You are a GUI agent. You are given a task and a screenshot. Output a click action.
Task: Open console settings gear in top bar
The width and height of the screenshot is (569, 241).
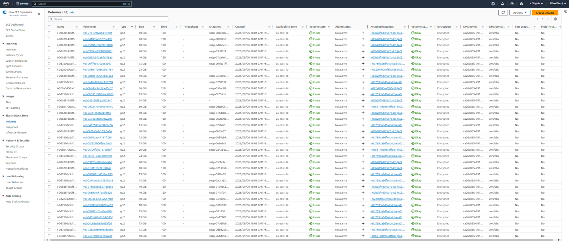click(x=521, y=4)
